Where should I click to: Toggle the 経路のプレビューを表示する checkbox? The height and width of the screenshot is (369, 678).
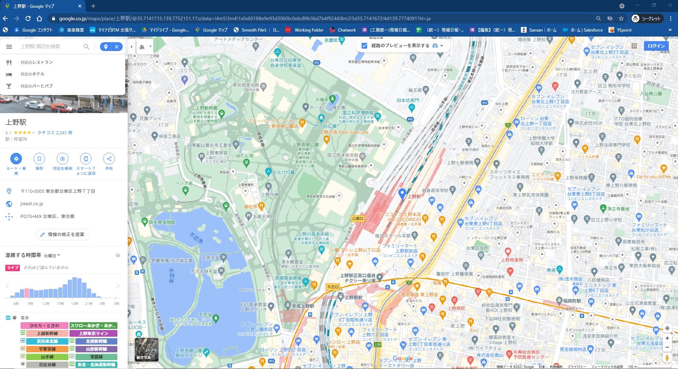point(364,46)
